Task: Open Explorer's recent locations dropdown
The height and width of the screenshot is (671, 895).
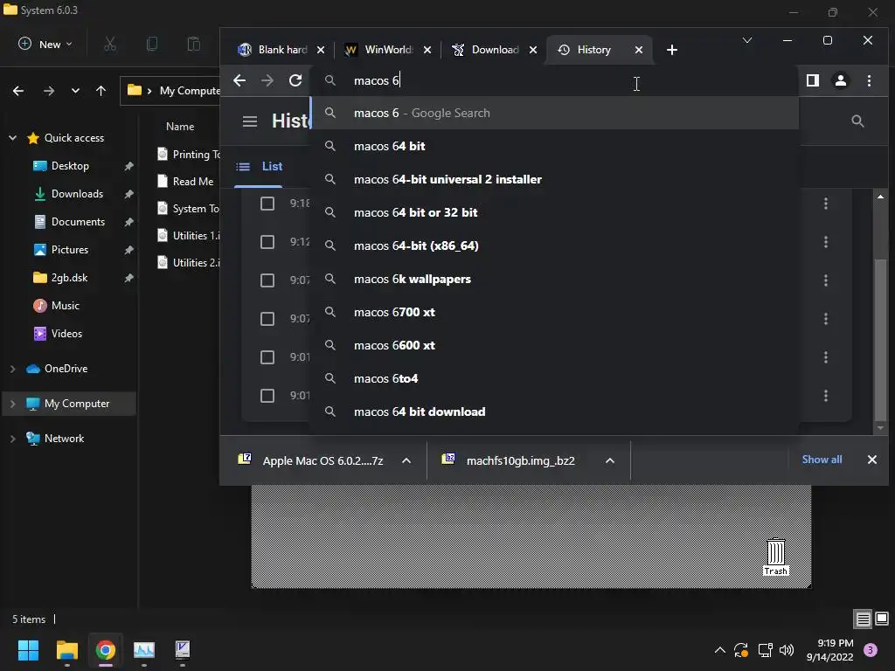Action: point(75,91)
